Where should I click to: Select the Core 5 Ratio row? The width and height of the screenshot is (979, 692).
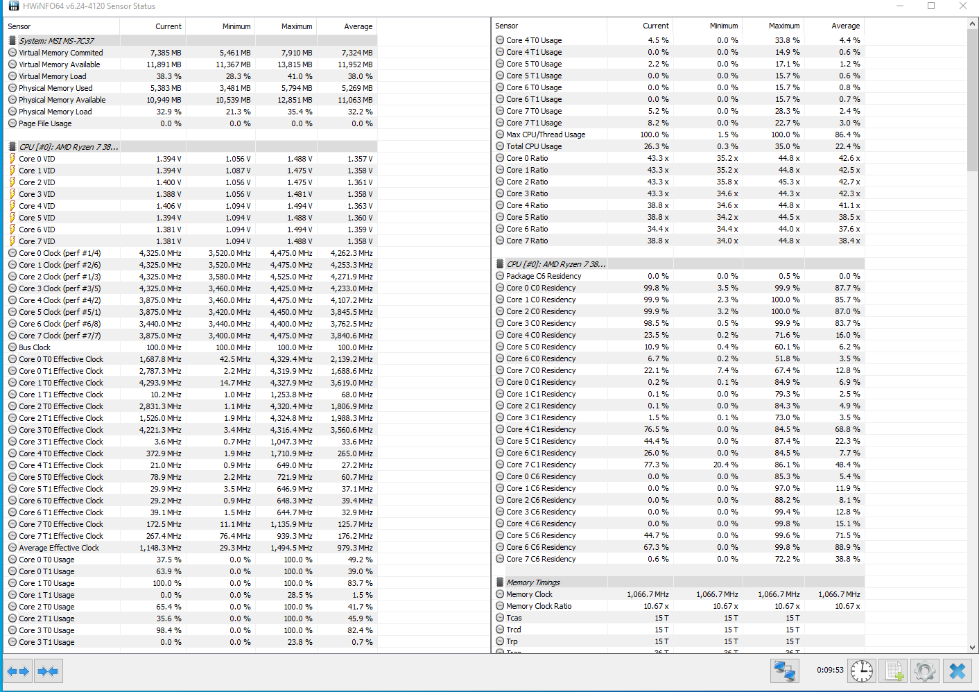tap(679, 217)
